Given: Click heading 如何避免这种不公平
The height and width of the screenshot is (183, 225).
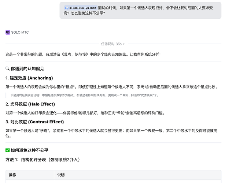Looking at the screenshot, I should coord(29,150).
